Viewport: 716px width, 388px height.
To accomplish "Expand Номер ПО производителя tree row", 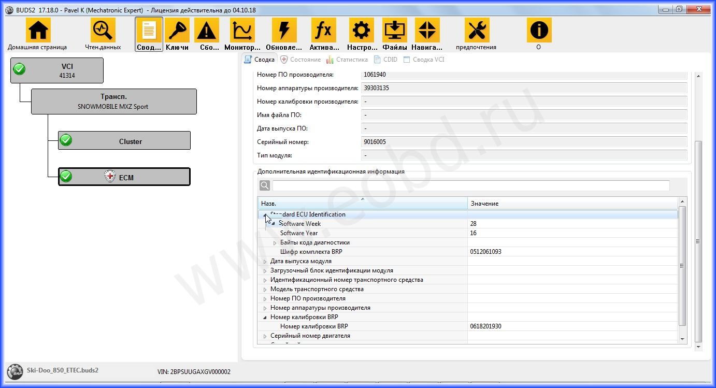I will 265,298.
